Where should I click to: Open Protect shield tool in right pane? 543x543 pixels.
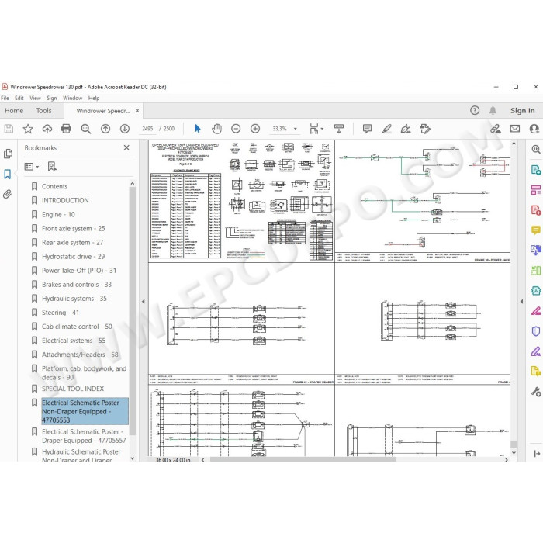536,331
